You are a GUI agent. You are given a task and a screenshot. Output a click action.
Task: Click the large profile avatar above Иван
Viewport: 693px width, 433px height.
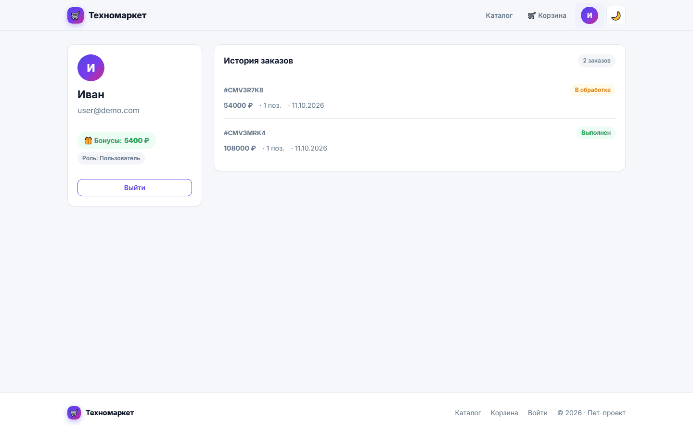coord(91,68)
